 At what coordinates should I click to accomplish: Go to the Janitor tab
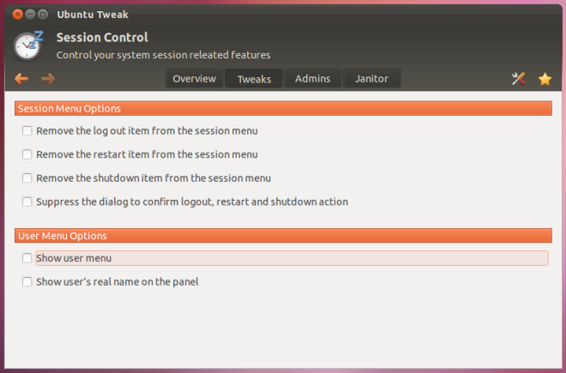tap(372, 78)
